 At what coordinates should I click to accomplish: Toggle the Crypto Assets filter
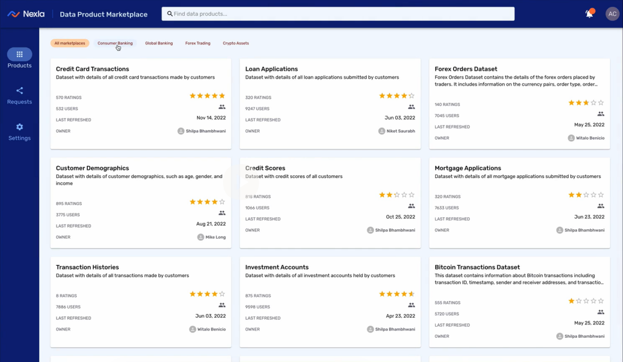pos(236,43)
